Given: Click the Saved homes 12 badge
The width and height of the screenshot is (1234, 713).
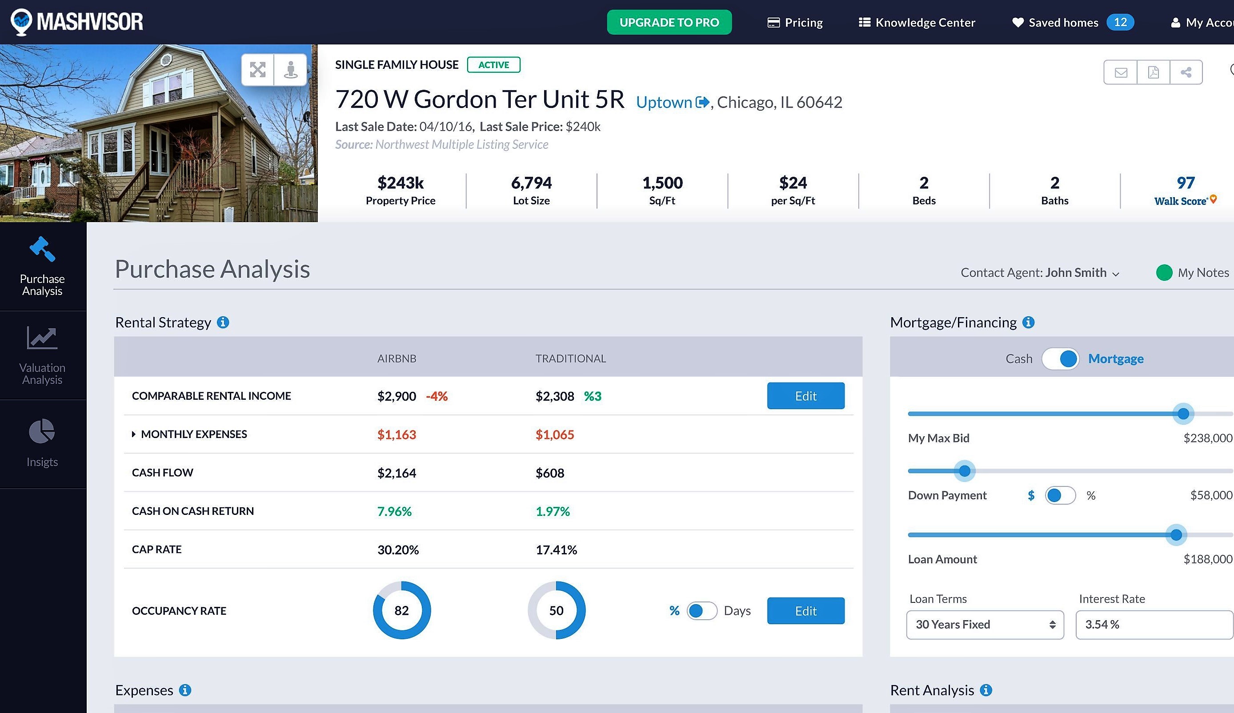Looking at the screenshot, I should 1120,23.
